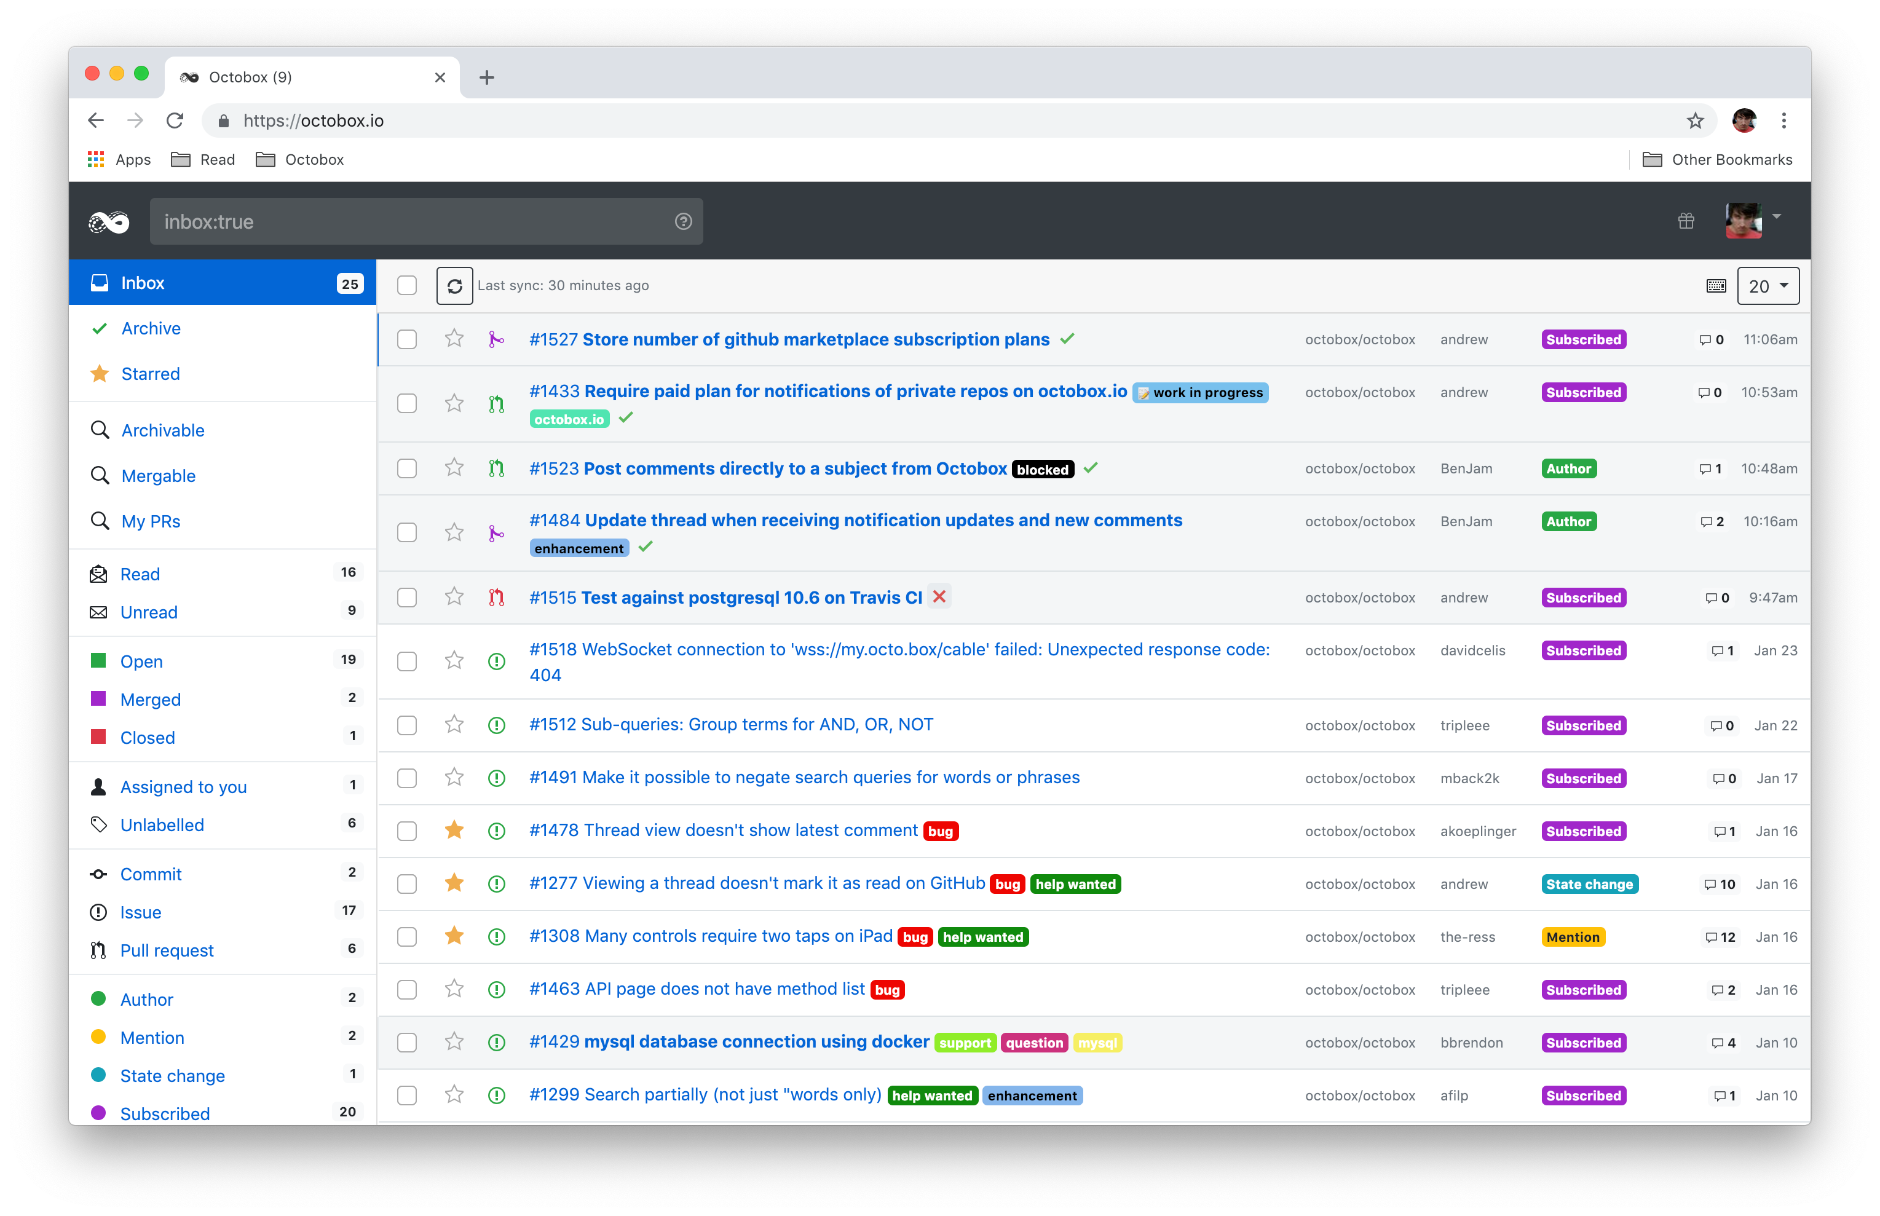Star notification #1527
Image resolution: width=1880 pixels, height=1216 pixels.
coord(454,339)
